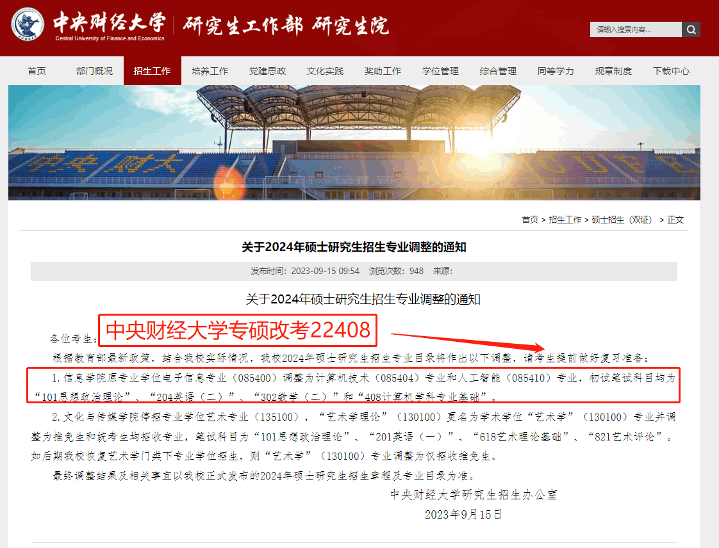Go to 下载中心 page
The image size is (719, 548).
(672, 71)
